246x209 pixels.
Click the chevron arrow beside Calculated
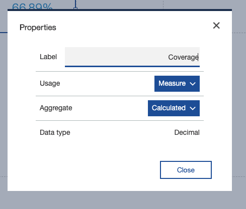coord(193,108)
